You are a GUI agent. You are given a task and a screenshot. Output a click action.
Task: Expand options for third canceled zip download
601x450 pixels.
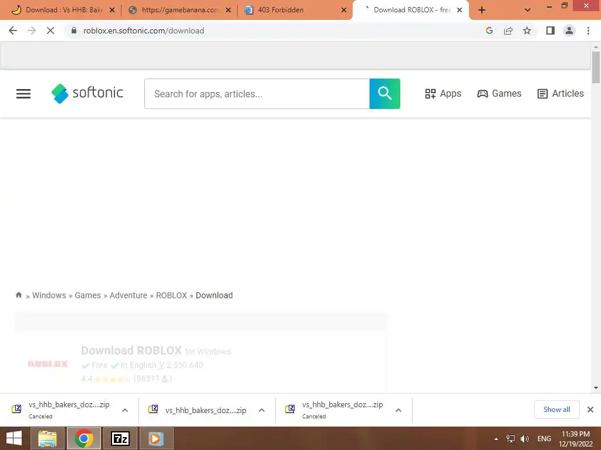click(x=399, y=410)
